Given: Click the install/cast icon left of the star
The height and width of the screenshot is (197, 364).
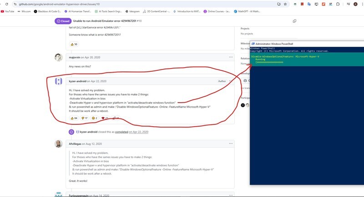Looking at the screenshot, I should click(279, 4).
